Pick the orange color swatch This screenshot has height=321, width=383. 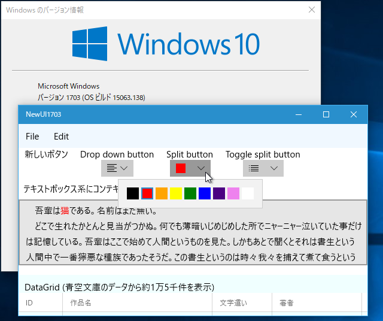(x=162, y=193)
